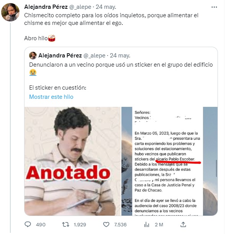Click the quoted tweet author name
234x234 pixels.
[x=60, y=56]
